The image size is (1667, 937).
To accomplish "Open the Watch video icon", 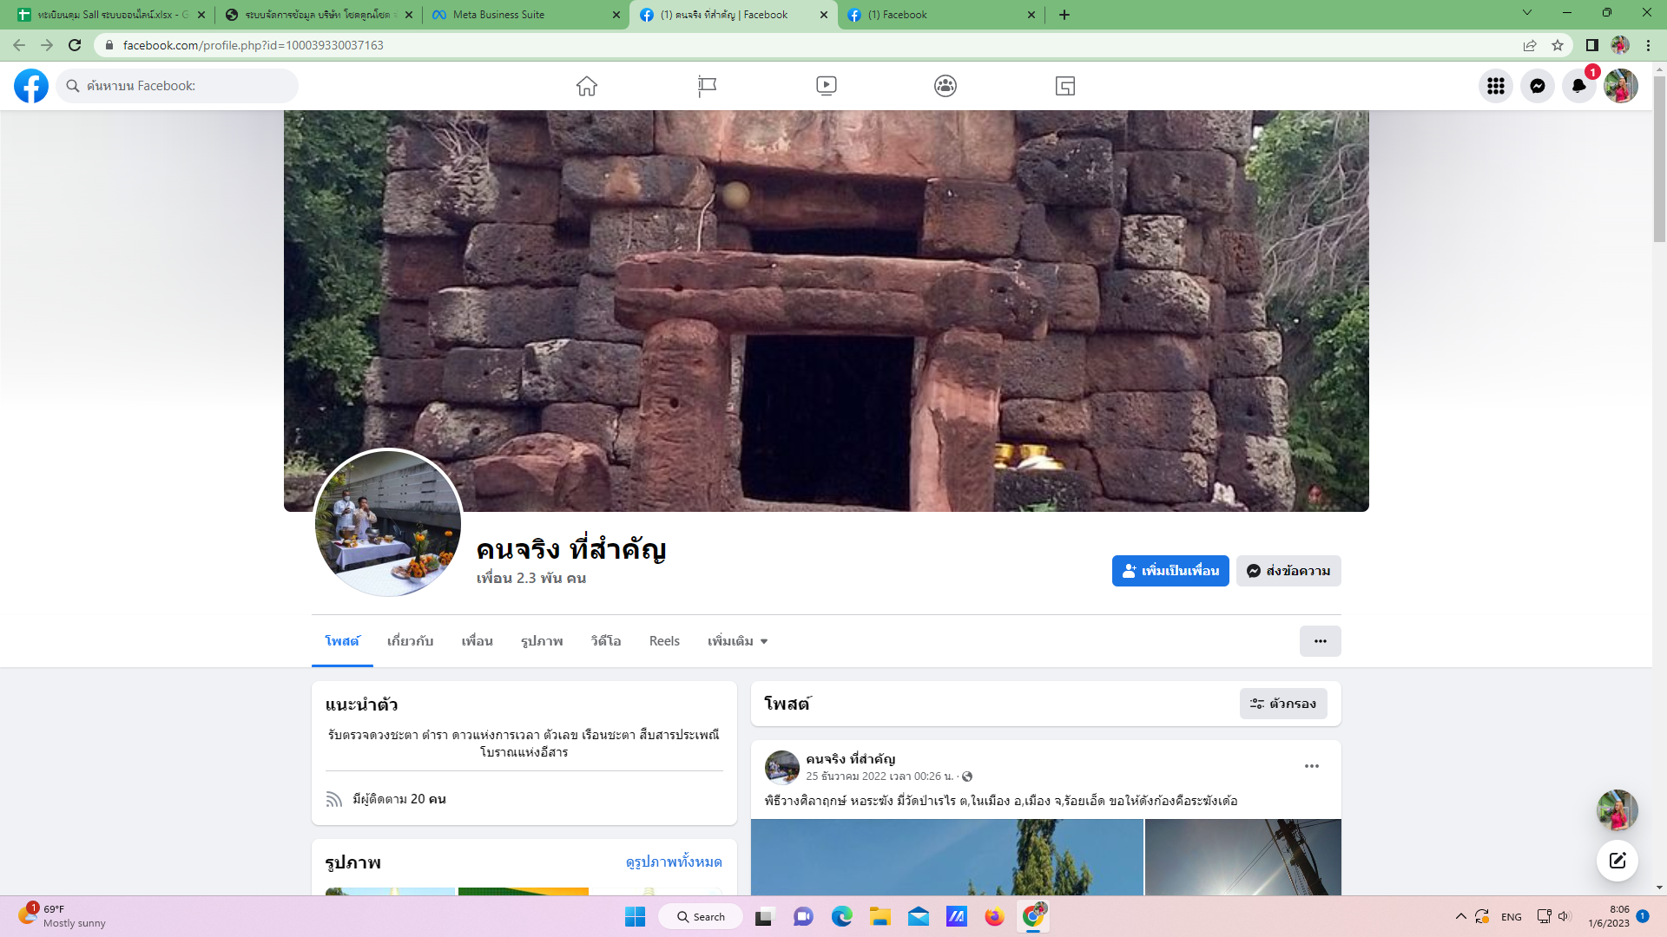I will pos(826,86).
